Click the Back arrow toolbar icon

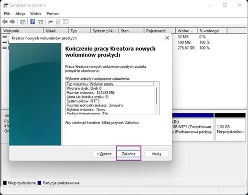point(5,22)
